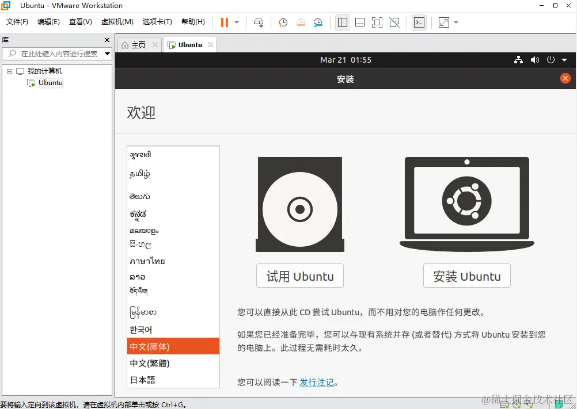The image size is (577, 409).
Task: Click the Mar 21 01:55 clock in Ubuntu top bar
Action: tap(346, 60)
